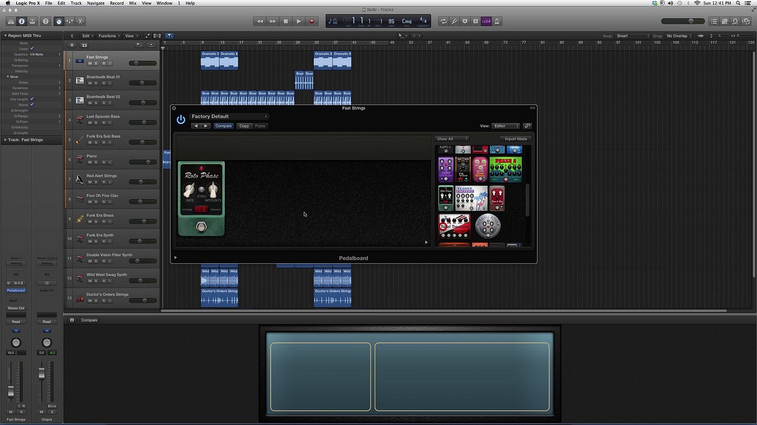Solo the Piano track
This screenshot has width=757, height=425.
pos(96,162)
